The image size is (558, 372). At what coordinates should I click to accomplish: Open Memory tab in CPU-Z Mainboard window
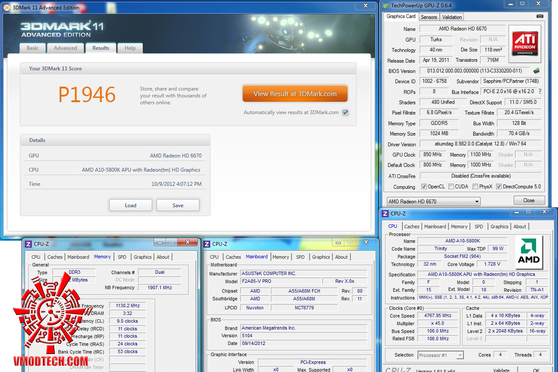click(281, 257)
